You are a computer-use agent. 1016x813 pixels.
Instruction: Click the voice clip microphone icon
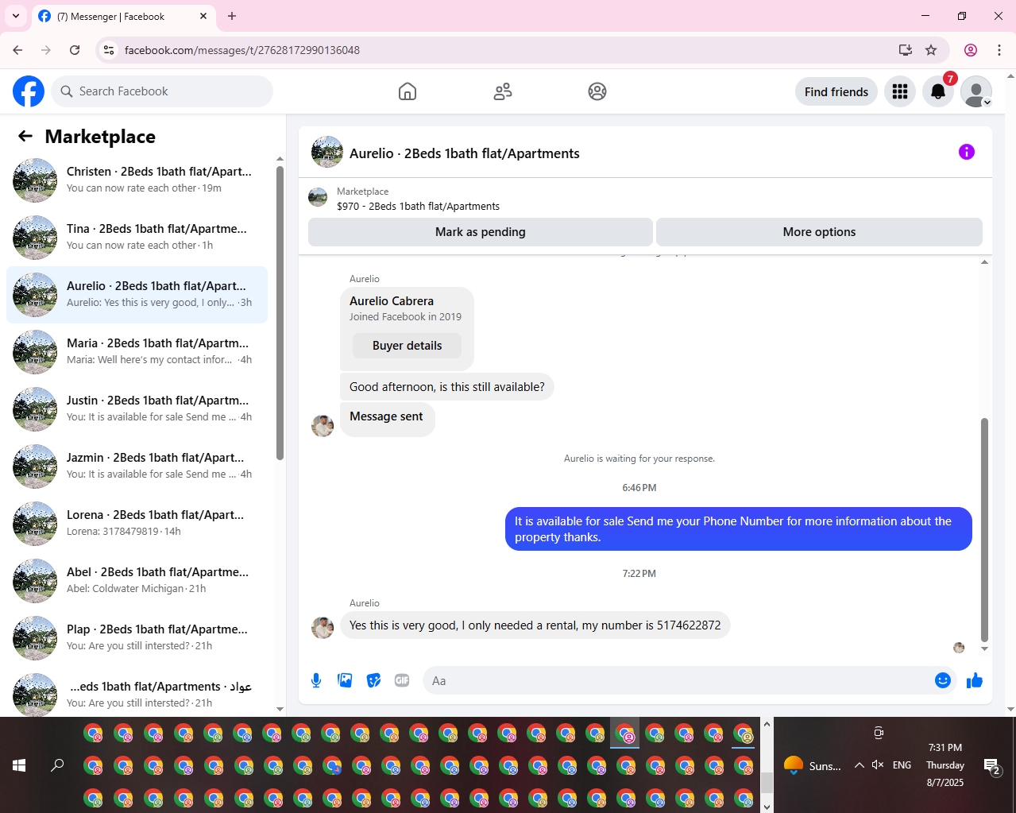pos(316,680)
